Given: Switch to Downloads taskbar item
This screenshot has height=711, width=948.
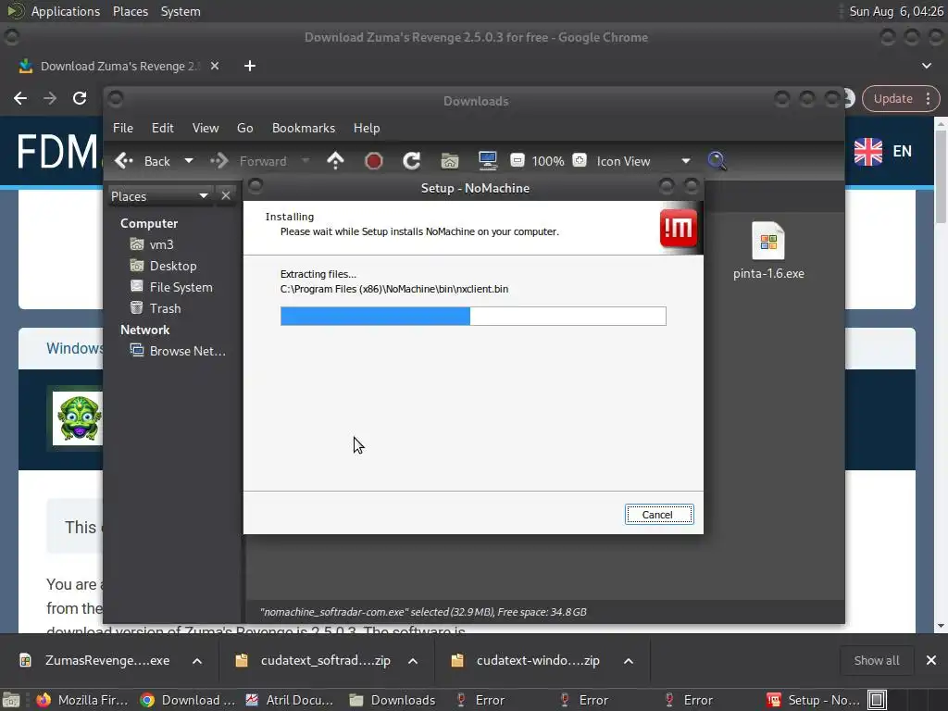Looking at the screenshot, I should tap(393, 700).
